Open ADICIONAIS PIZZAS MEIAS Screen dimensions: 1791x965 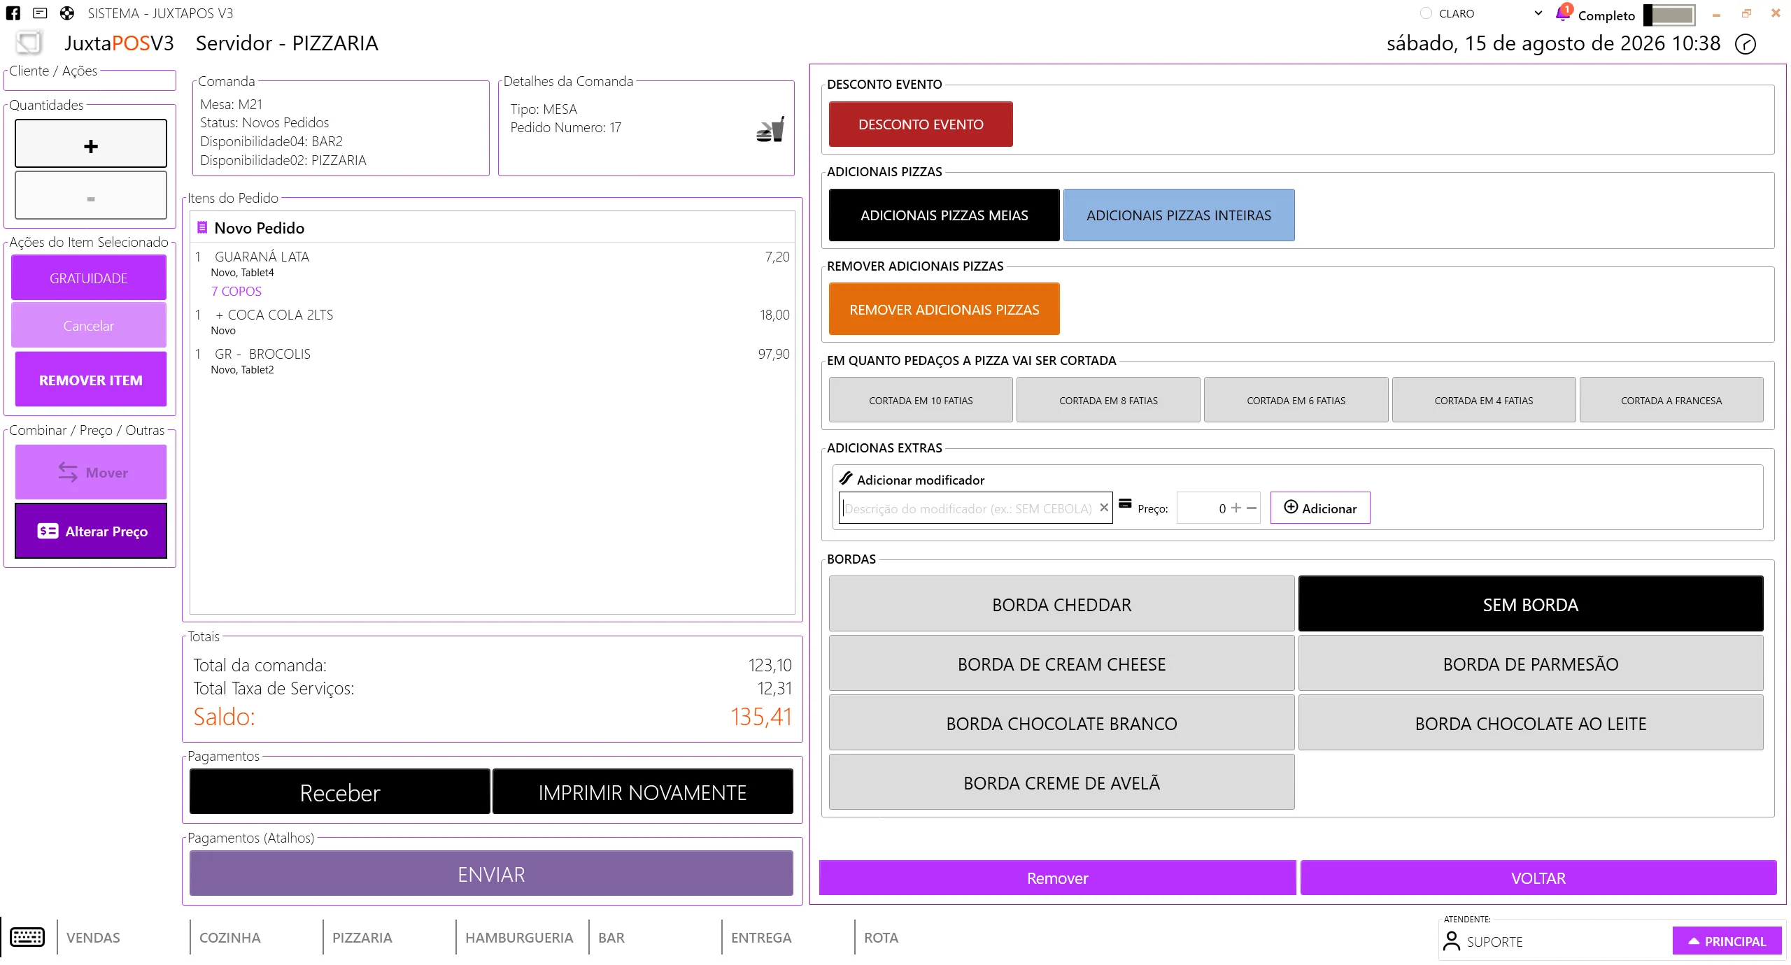[944, 215]
